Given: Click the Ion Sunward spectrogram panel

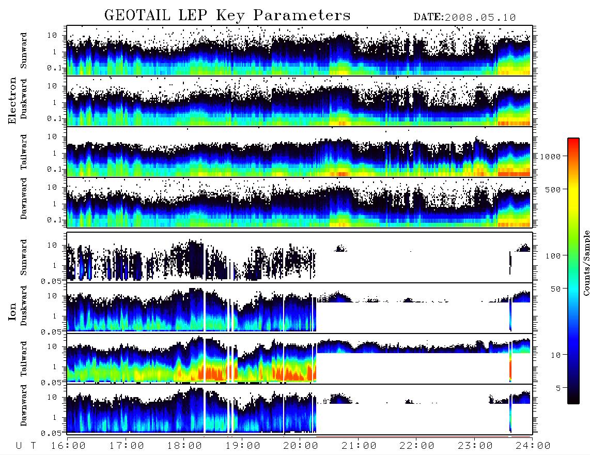Looking at the screenshot, I should (x=300, y=257).
